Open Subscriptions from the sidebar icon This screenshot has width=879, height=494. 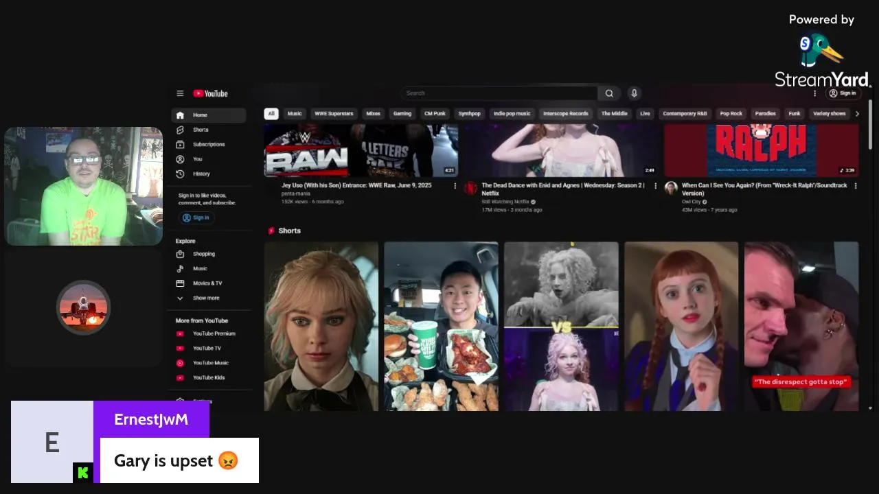[180, 144]
